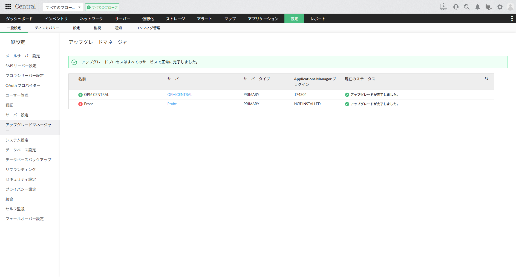Open the アプリケーション menu
The width and height of the screenshot is (516, 277).
click(263, 19)
